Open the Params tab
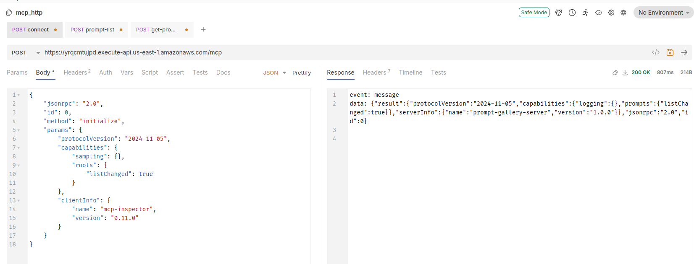Viewport: 694px width, 264px height. (17, 72)
